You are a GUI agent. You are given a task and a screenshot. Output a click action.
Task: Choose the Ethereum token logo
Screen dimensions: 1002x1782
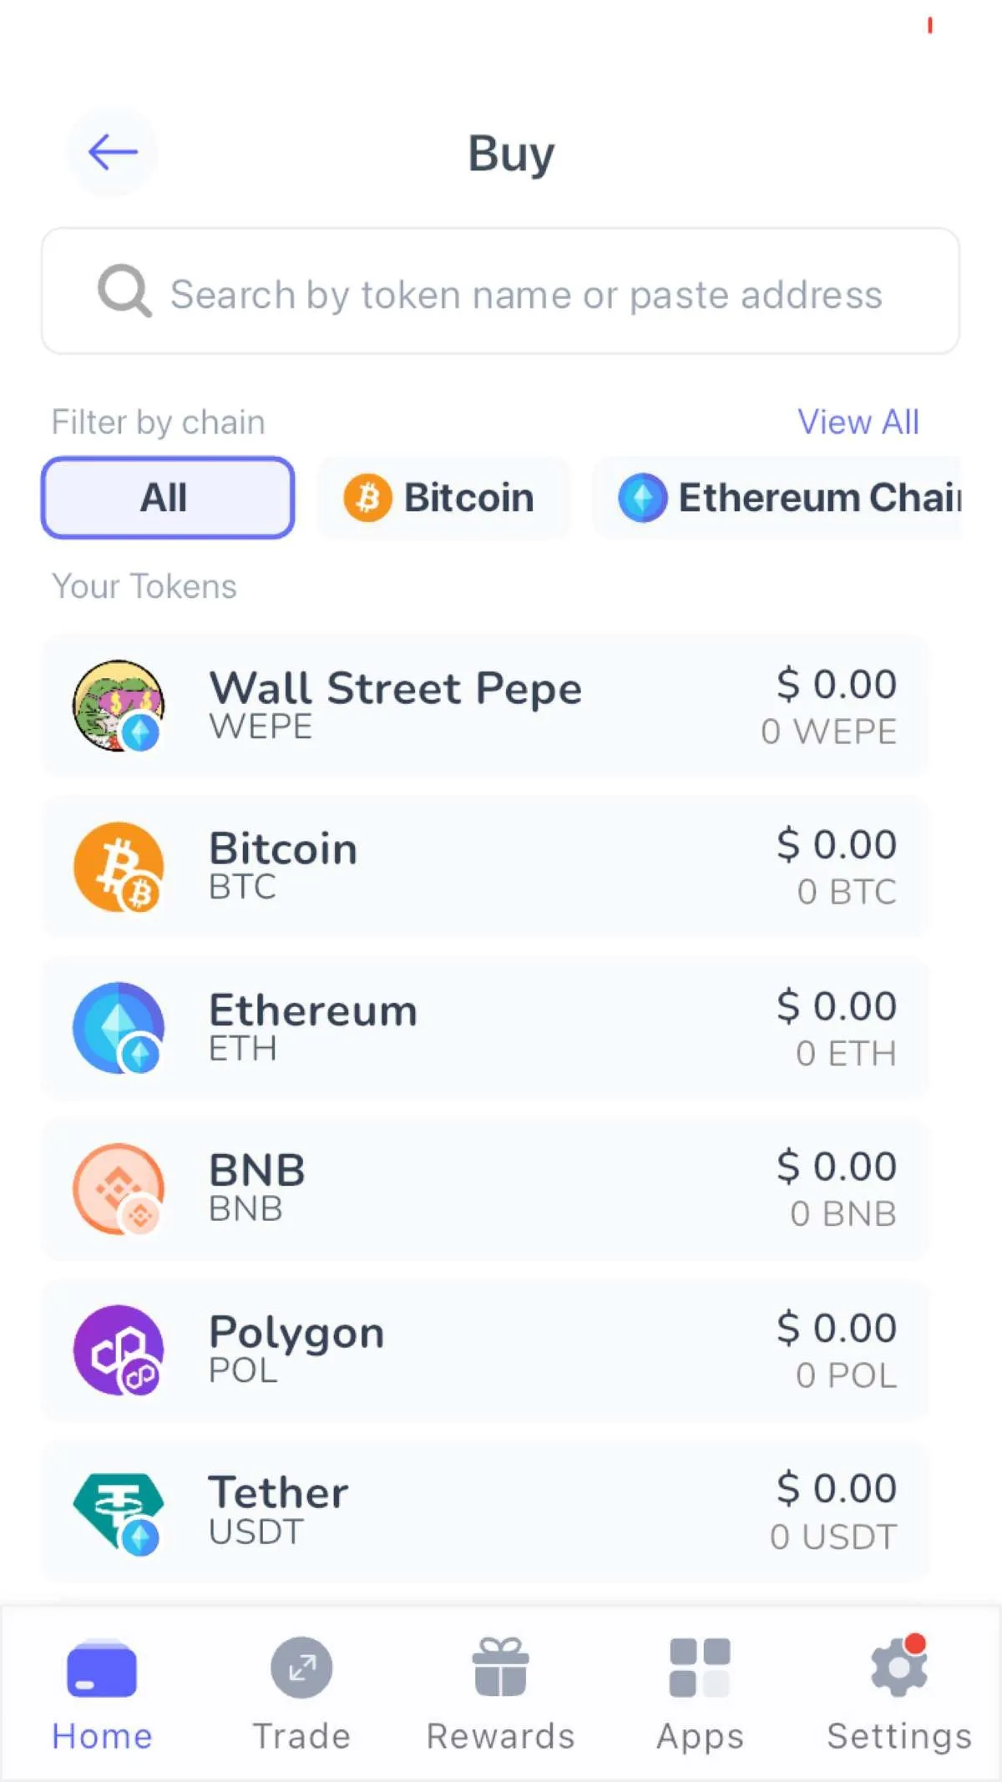pos(118,1028)
